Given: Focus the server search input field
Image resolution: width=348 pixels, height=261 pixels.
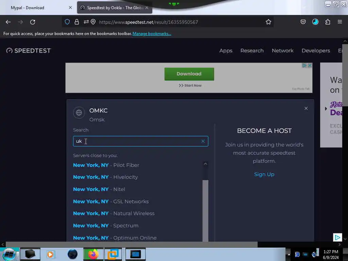Looking at the screenshot, I should click(140, 141).
